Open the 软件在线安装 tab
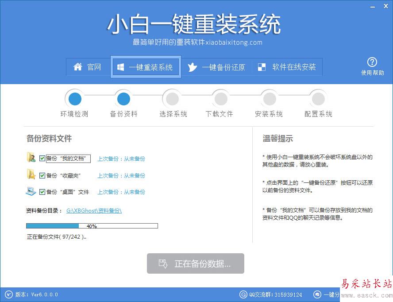 (287, 67)
